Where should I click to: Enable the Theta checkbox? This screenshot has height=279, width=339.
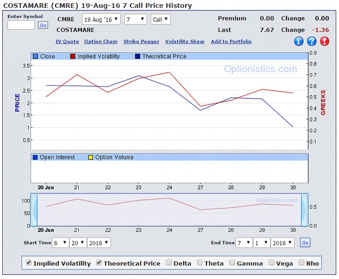pos(200,263)
